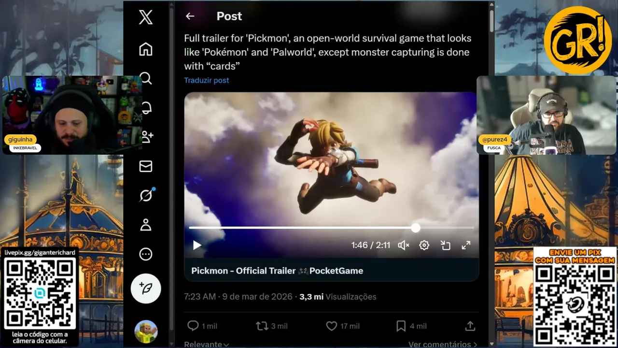Unmute the video sound
This screenshot has height=348, width=618.
[x=403, y=245]
